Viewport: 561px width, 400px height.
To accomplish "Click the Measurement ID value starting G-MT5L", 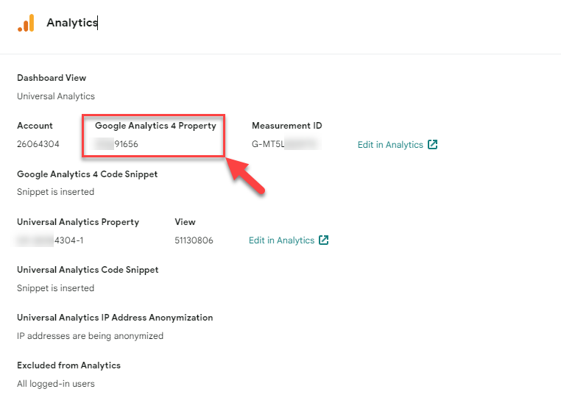I will 284,144.
